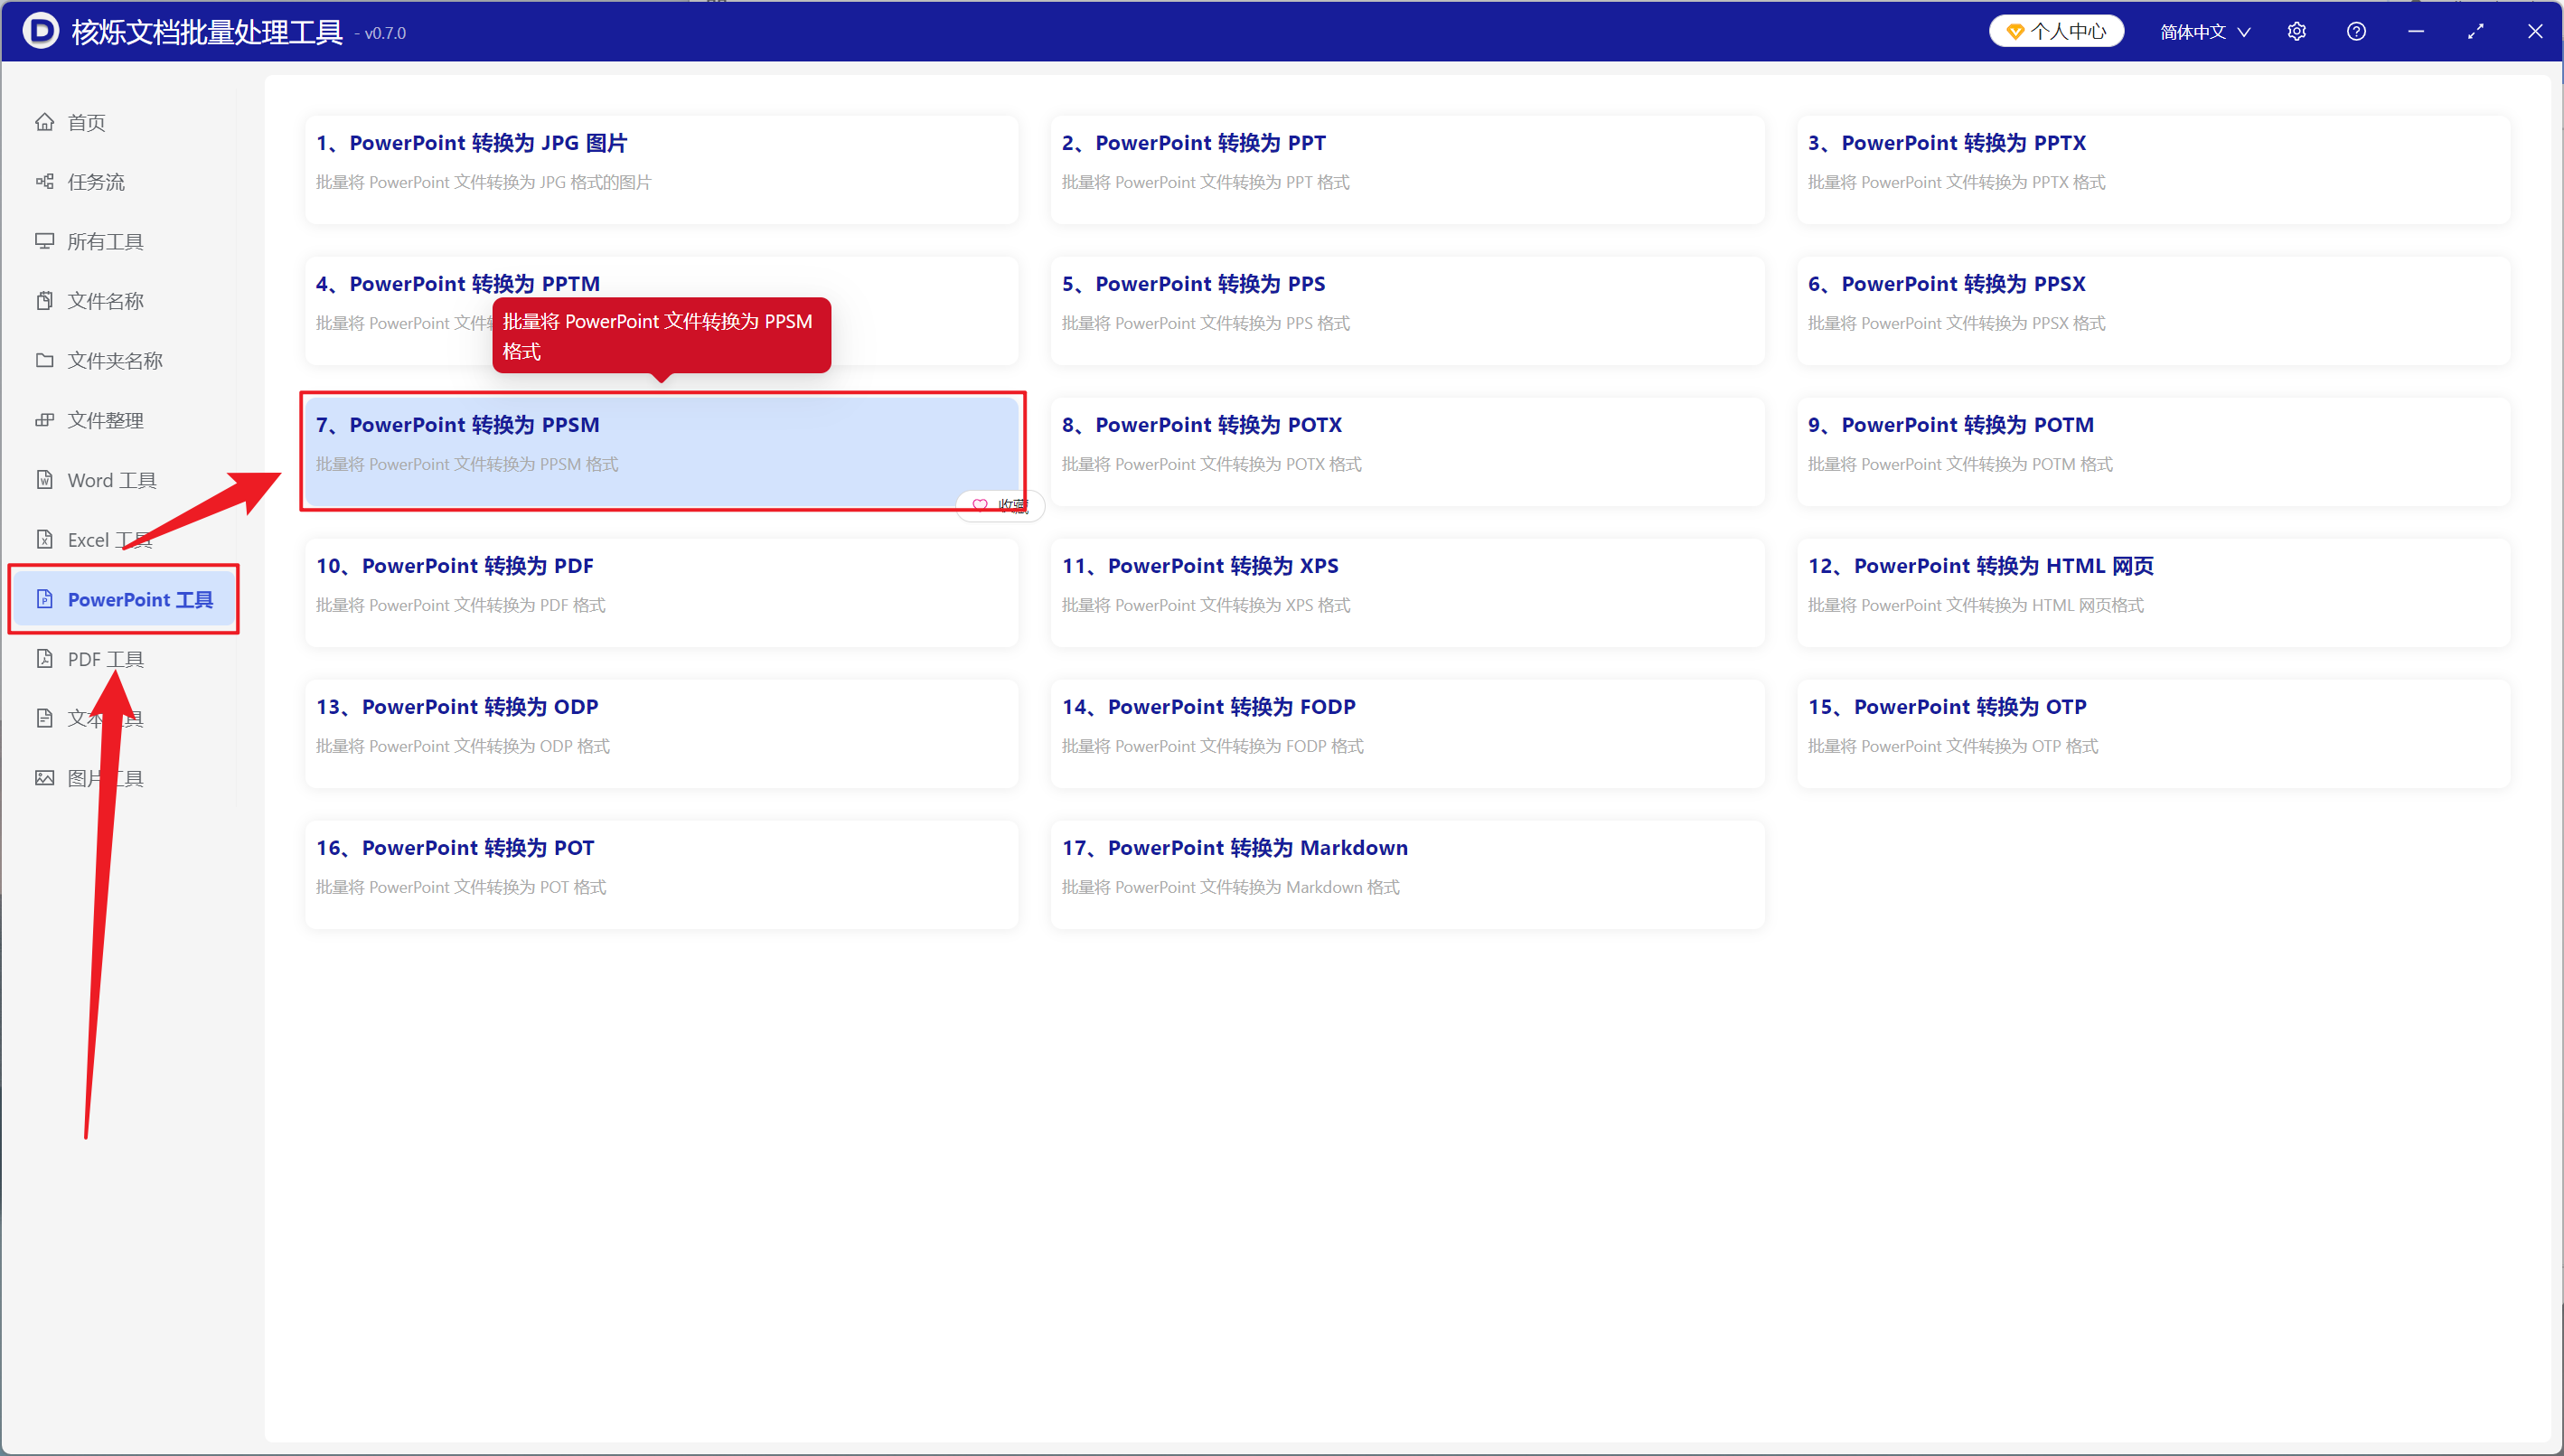Click the diamond icon in 个人中心
This screenshot has width=2564, height=1456.
[2015, 32]
